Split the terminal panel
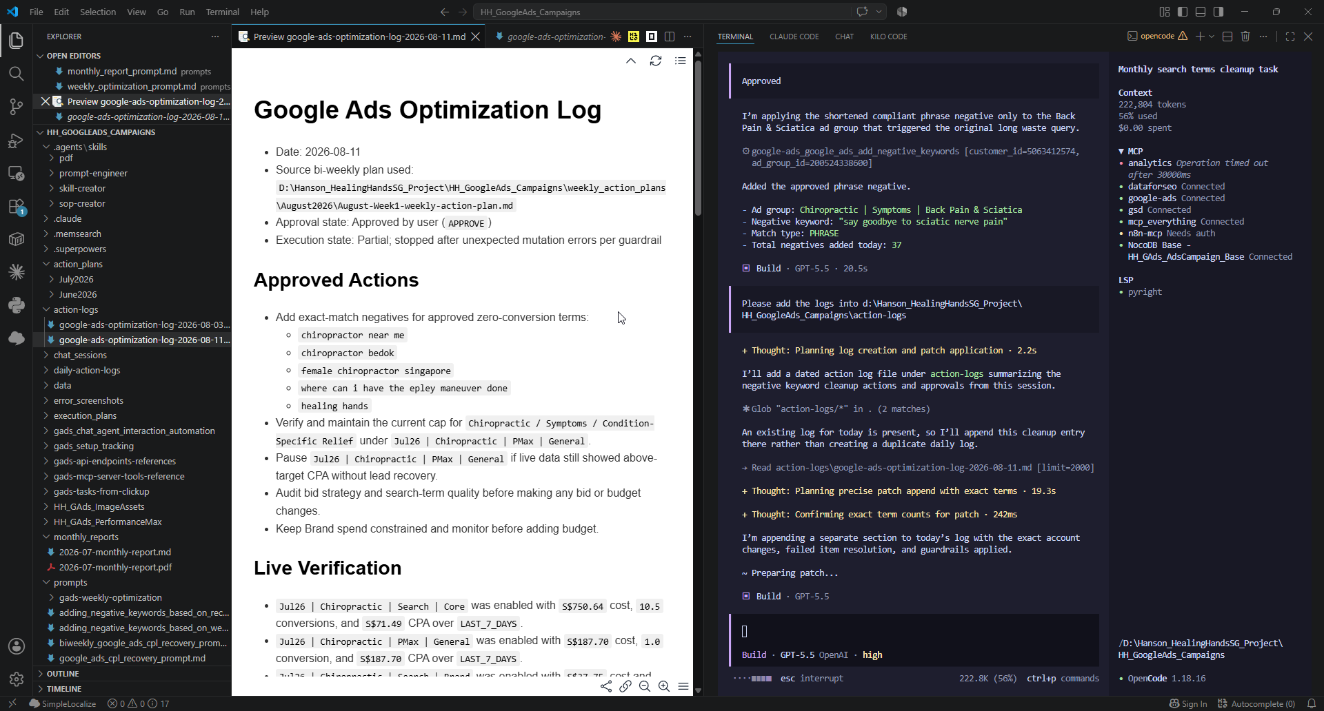The image size is (1324, 711). tap(1227, 37)
